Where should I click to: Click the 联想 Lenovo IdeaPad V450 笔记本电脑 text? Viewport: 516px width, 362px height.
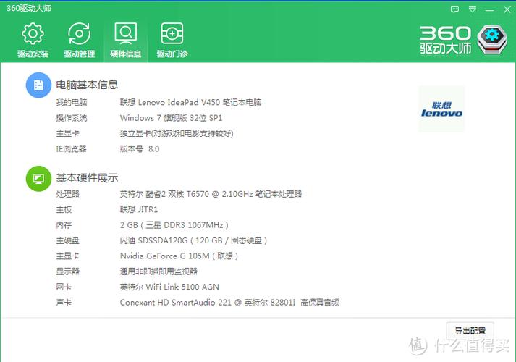190,102
